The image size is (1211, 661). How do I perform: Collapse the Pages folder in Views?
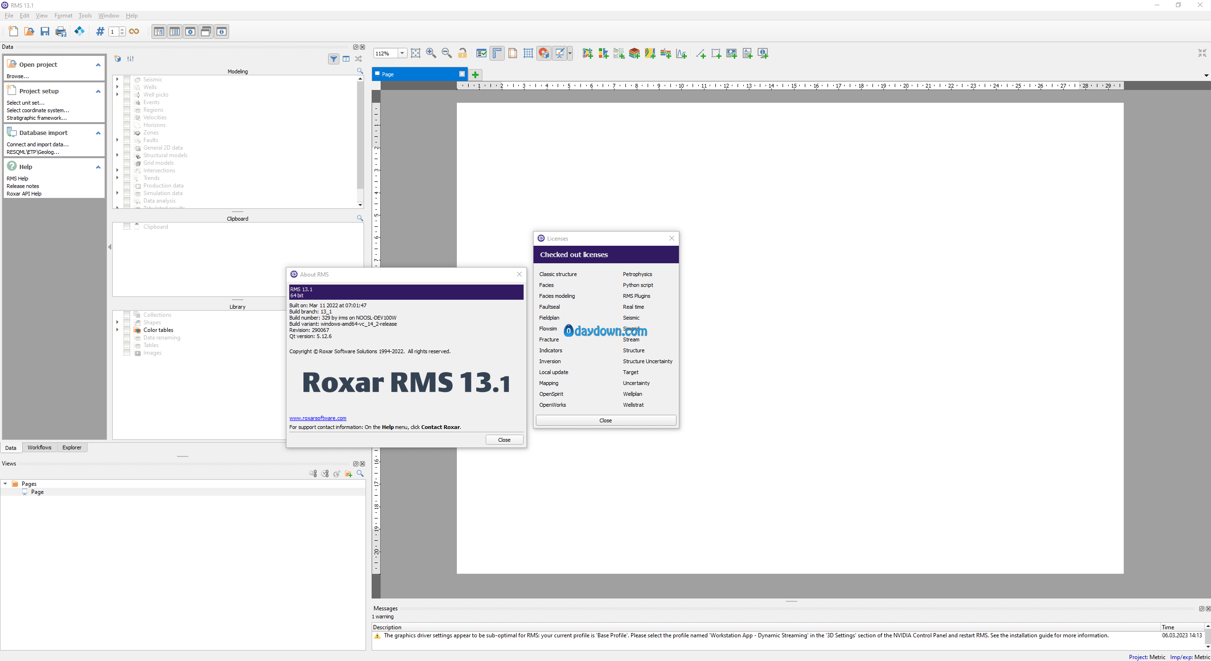(x=5, y=484)
